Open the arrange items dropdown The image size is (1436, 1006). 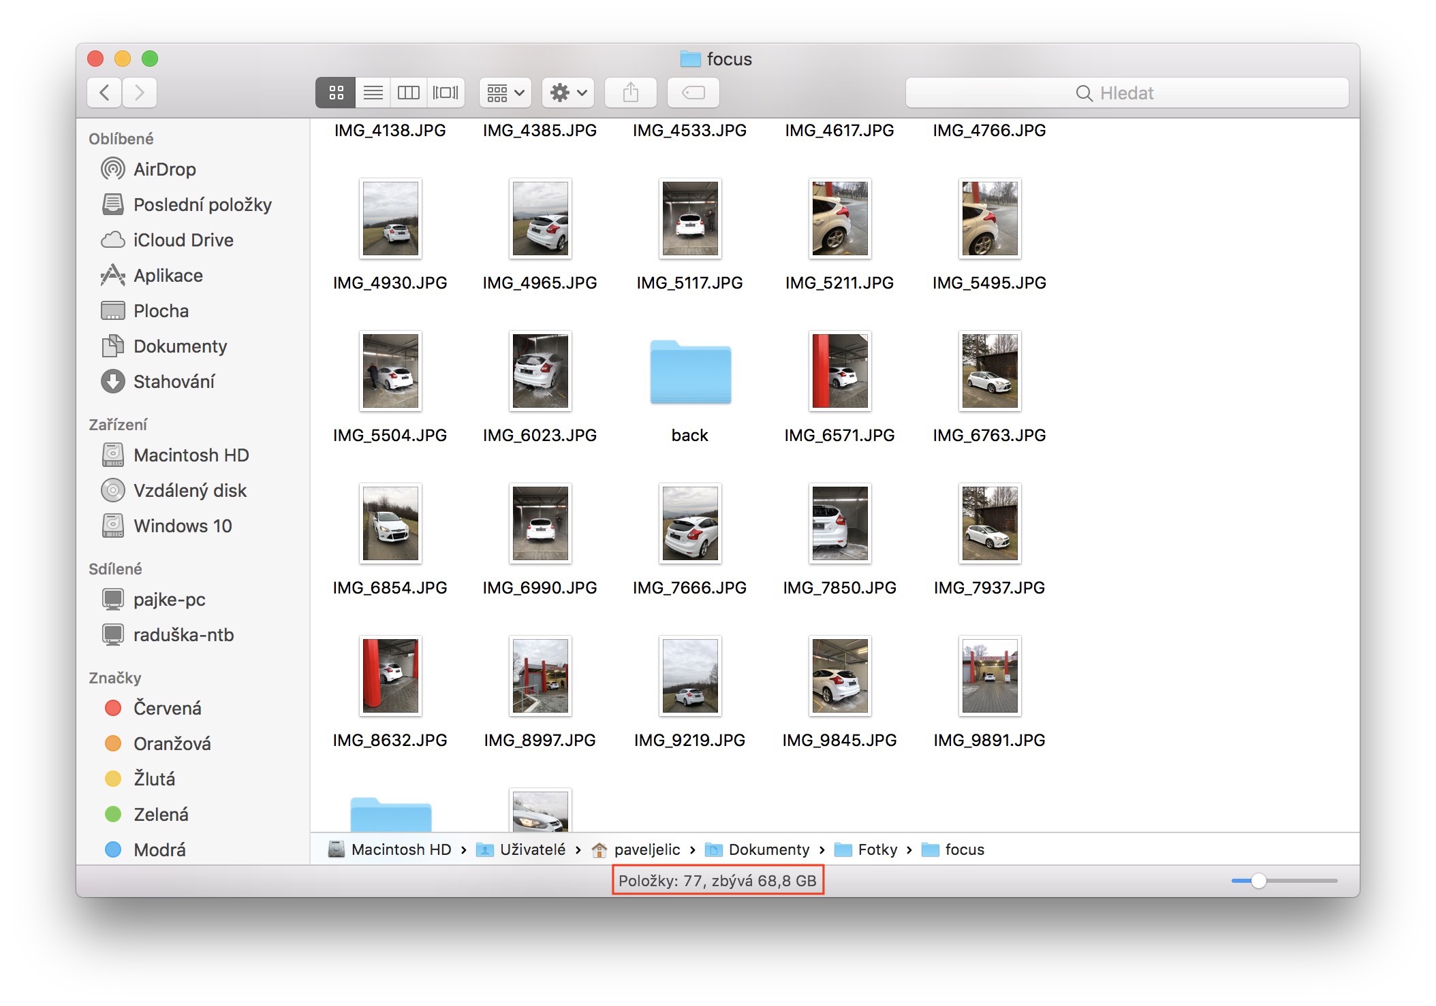click(x=505, y=93)
